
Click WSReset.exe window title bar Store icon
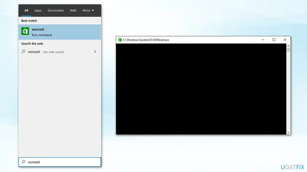[120, 40]
